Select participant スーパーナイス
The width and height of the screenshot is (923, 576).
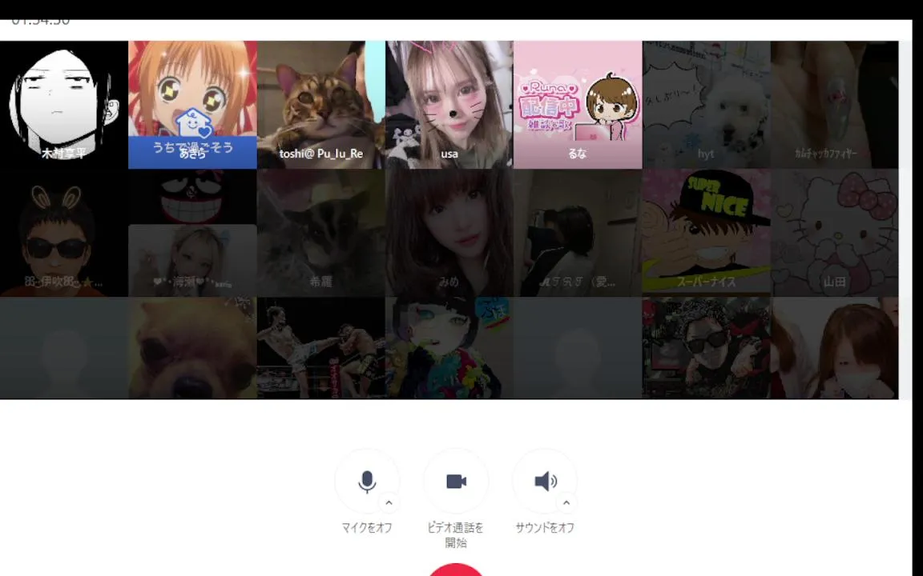[706, 233]
